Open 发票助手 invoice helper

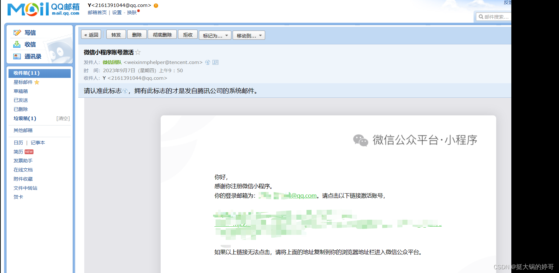point(23,161)
